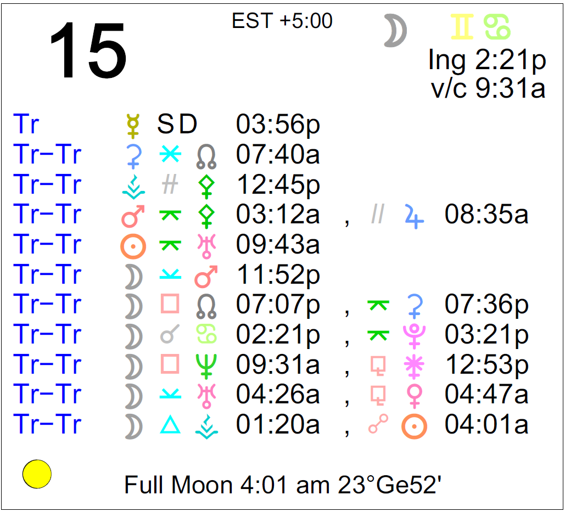Screen dimensions: 565x512
Task: Click the large date number 15
Action: coord(88,51)
